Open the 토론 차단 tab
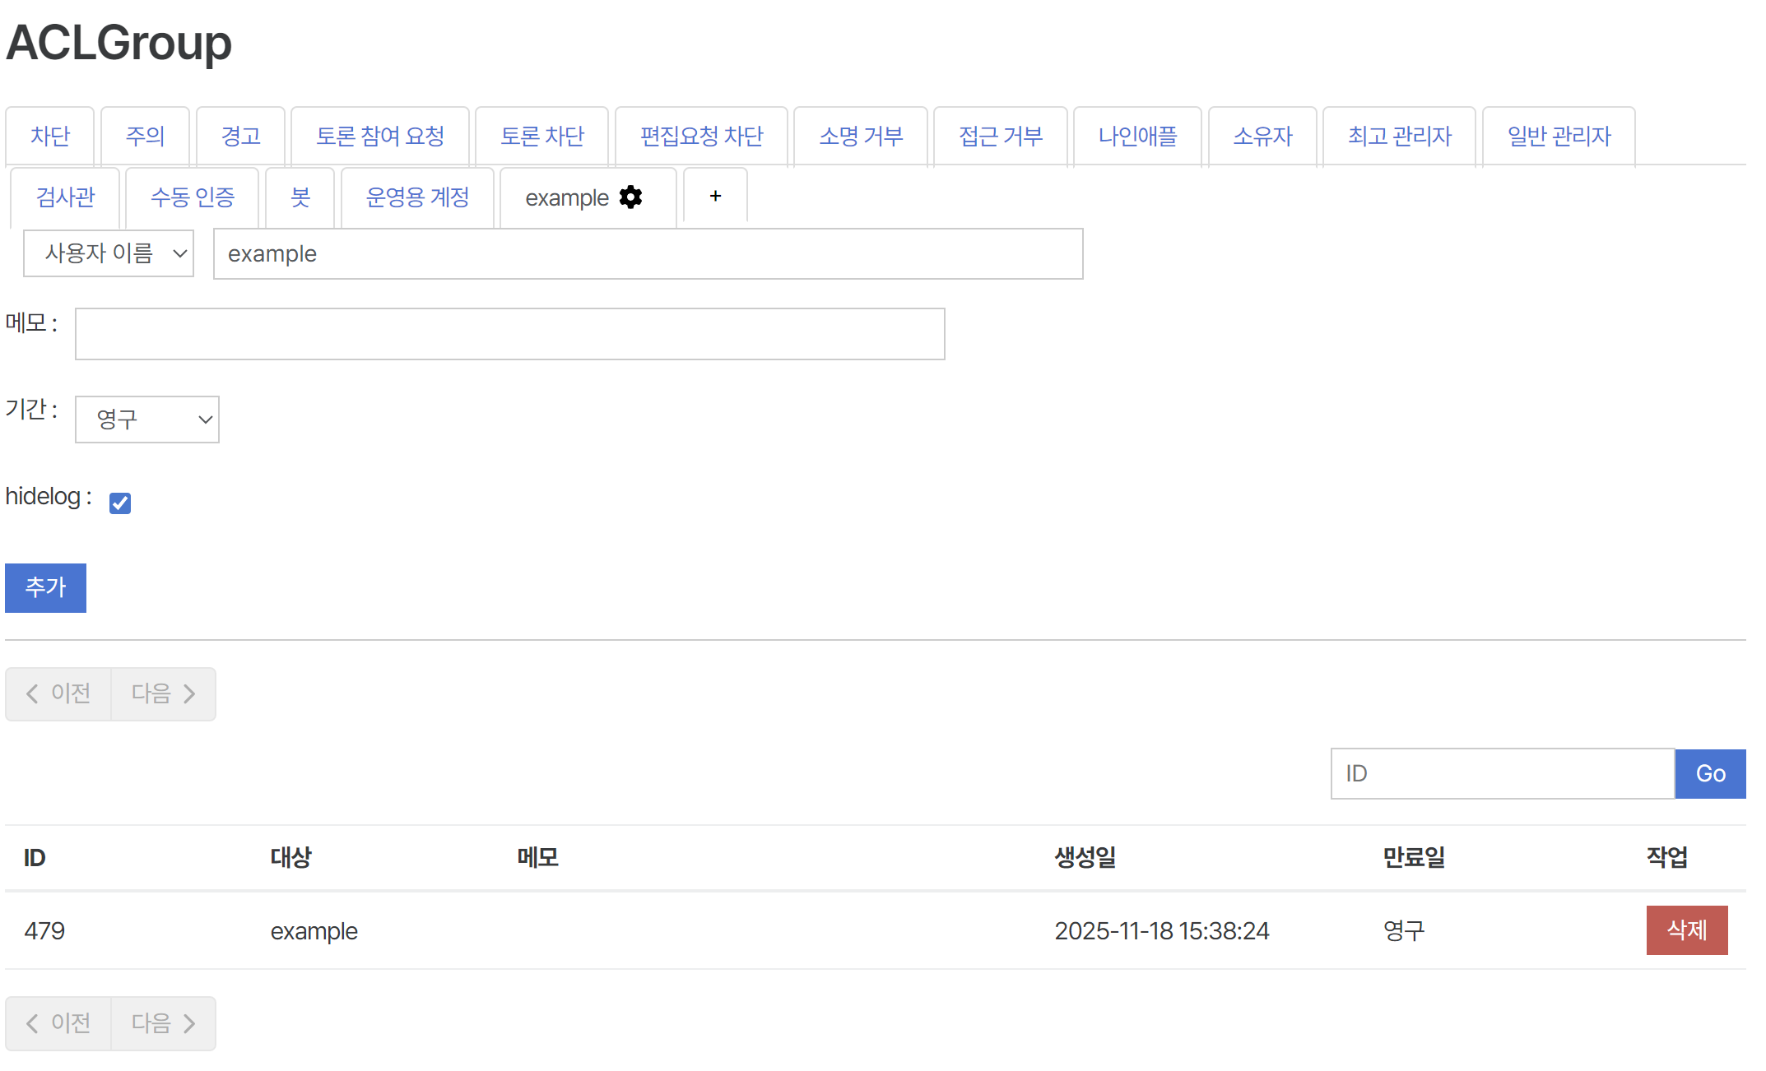Screen dimensions: 1766x1071 pos(541,136)
